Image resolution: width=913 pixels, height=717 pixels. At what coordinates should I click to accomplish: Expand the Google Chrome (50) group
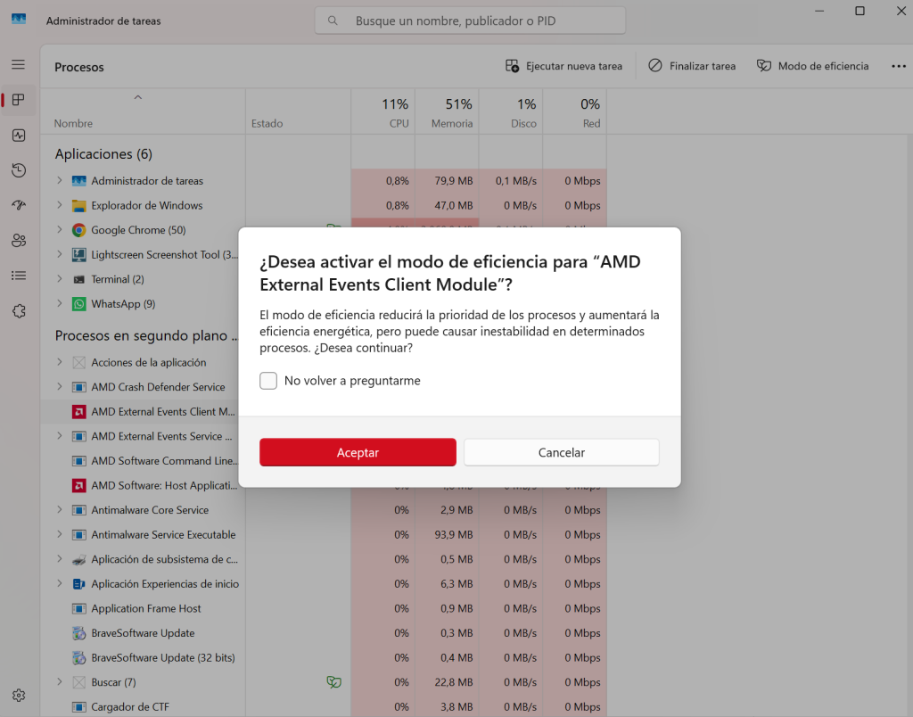[60, 229]
